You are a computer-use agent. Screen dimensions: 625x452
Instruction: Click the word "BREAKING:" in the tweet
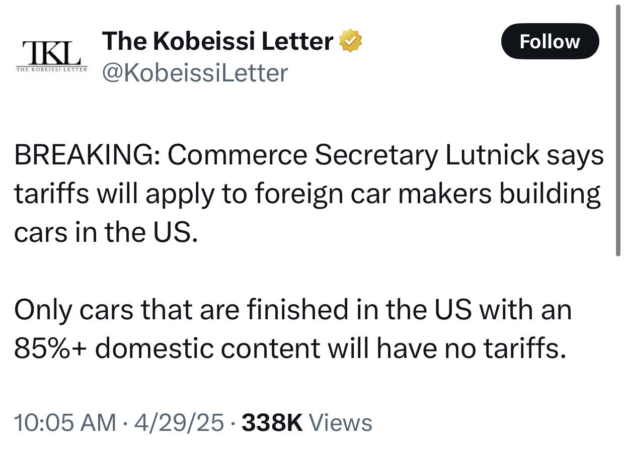86,156
